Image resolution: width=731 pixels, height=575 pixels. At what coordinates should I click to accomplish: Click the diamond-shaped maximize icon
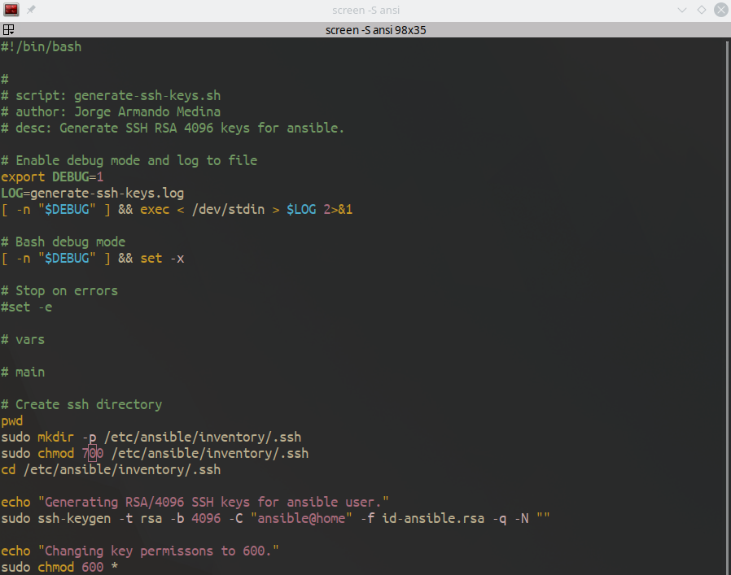click(702, 10)
